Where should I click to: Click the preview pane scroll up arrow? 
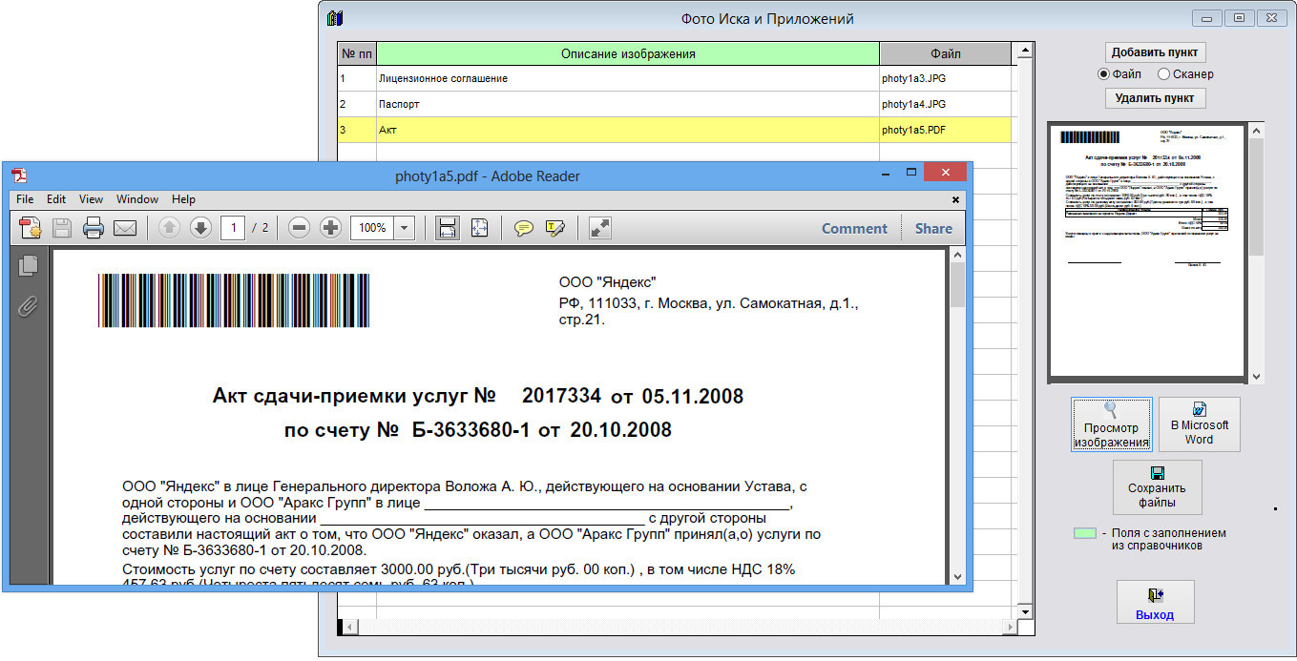pos(1256,130)
